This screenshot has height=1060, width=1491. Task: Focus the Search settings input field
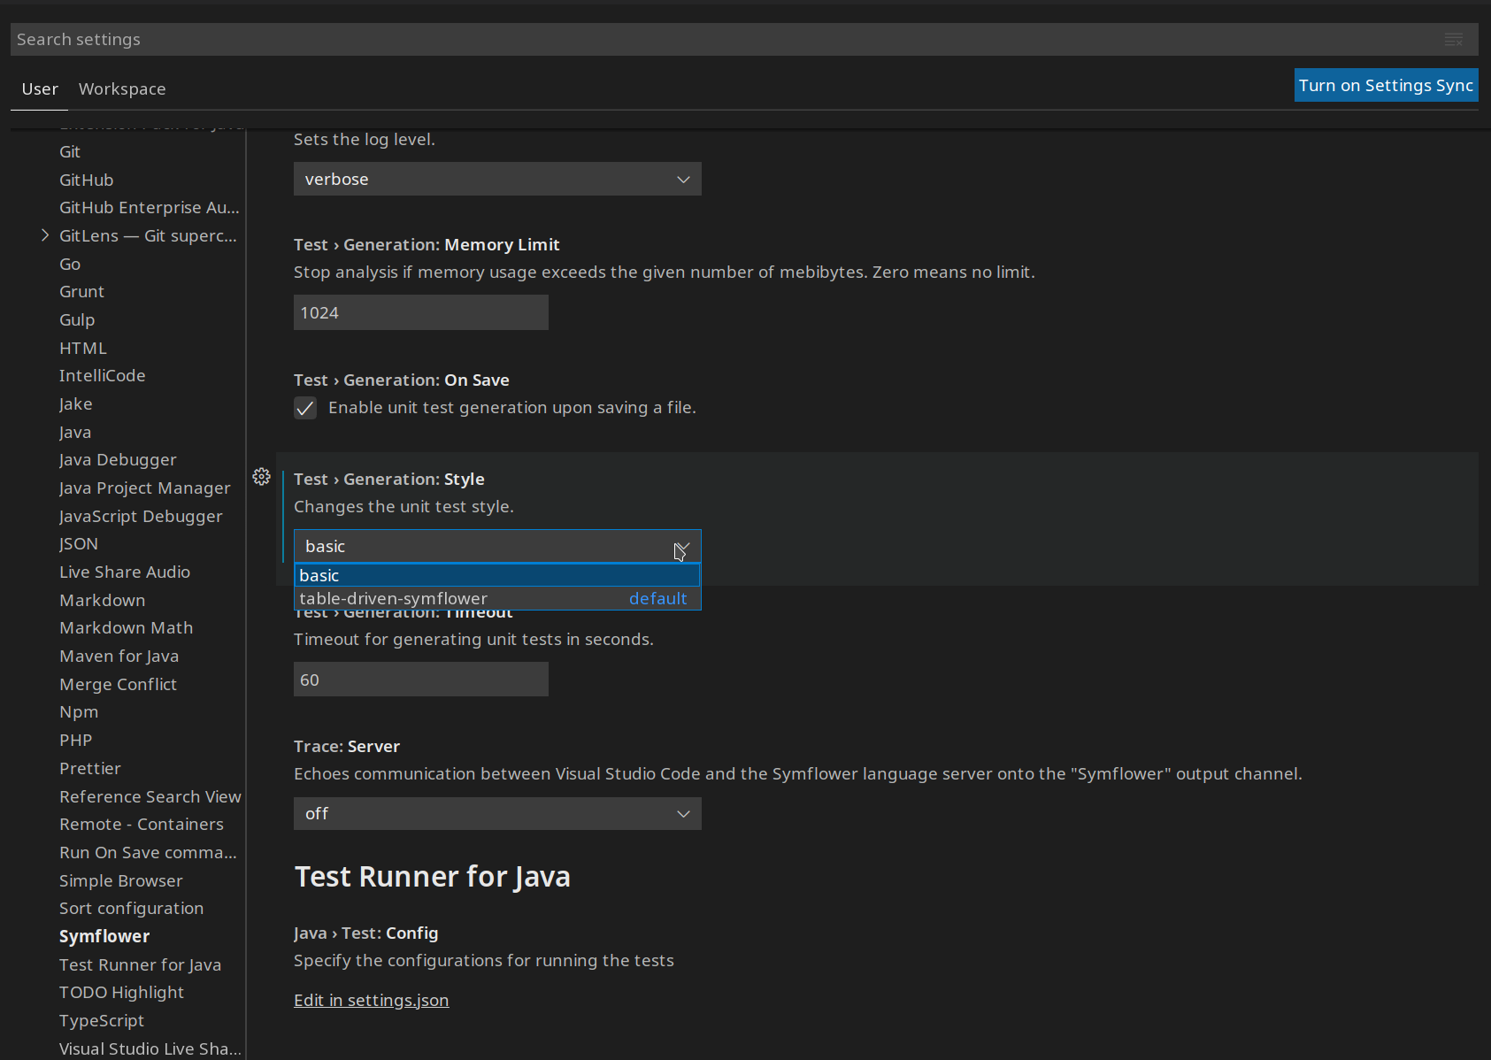(726, 40)
